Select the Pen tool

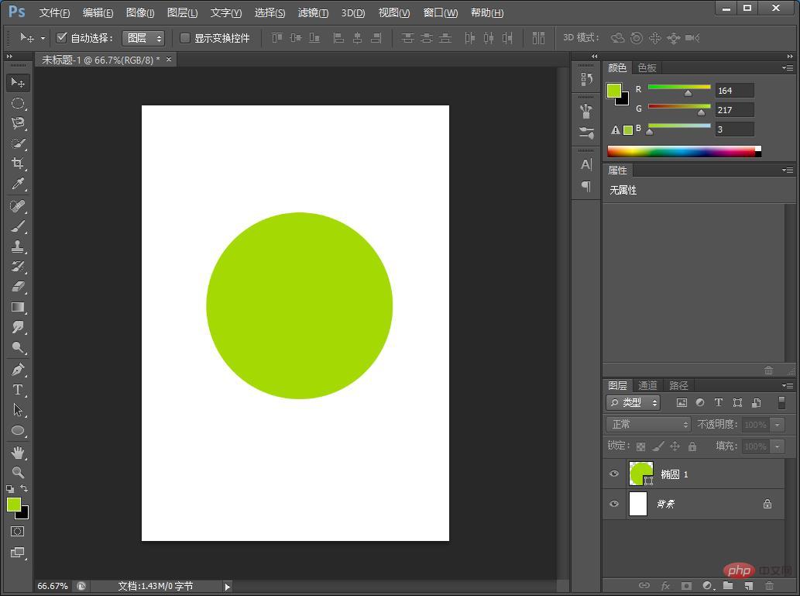pos(18,370)
